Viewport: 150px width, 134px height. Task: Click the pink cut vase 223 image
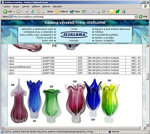[x=75, y=103]
